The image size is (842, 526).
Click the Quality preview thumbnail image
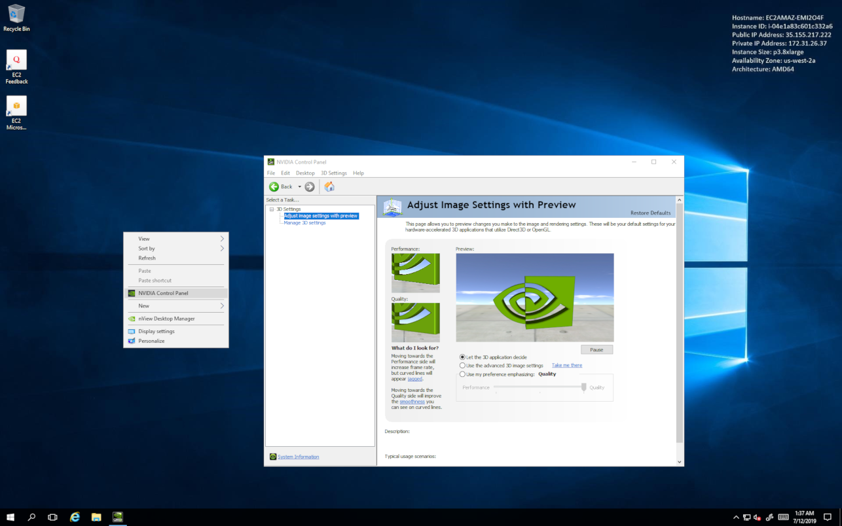415,322
